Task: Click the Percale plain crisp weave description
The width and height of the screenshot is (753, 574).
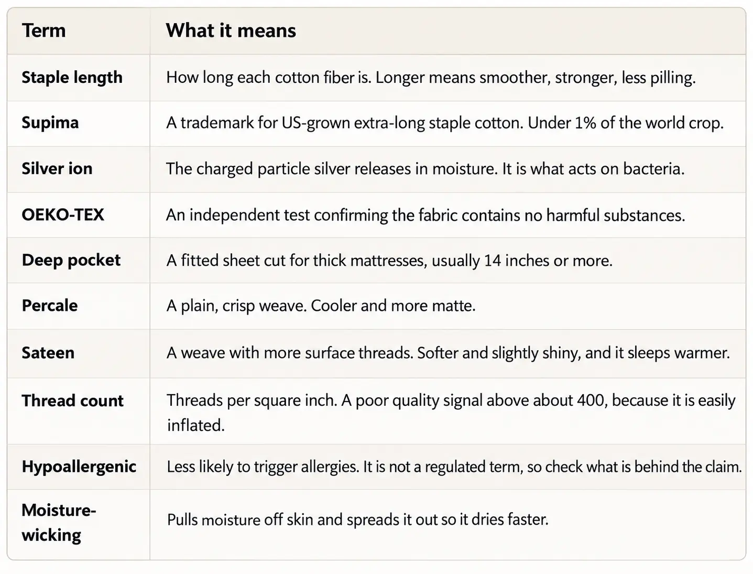Action: [321, 306]
